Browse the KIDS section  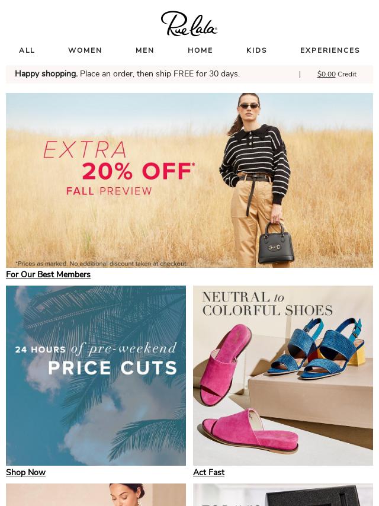[257, 50]
